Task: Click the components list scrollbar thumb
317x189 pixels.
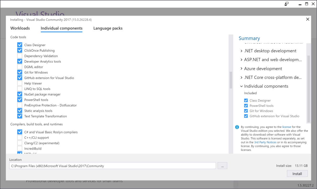Action: pyautogui.click(x=231, y=80)
